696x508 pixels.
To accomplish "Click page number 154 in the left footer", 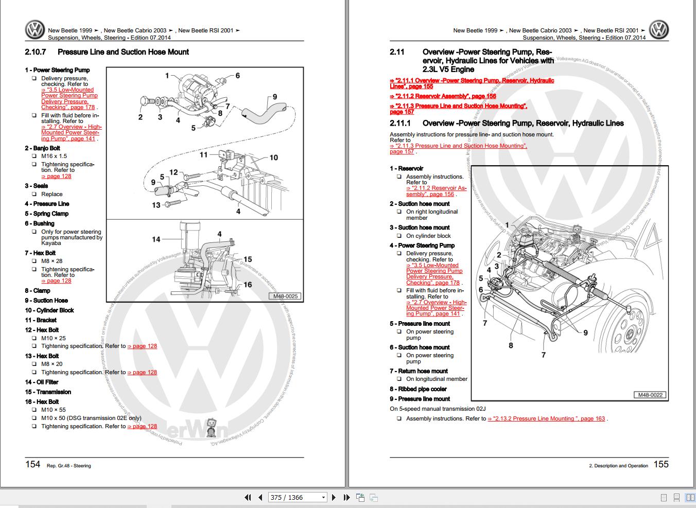I will pyautogui.click(x=32, y=464).
